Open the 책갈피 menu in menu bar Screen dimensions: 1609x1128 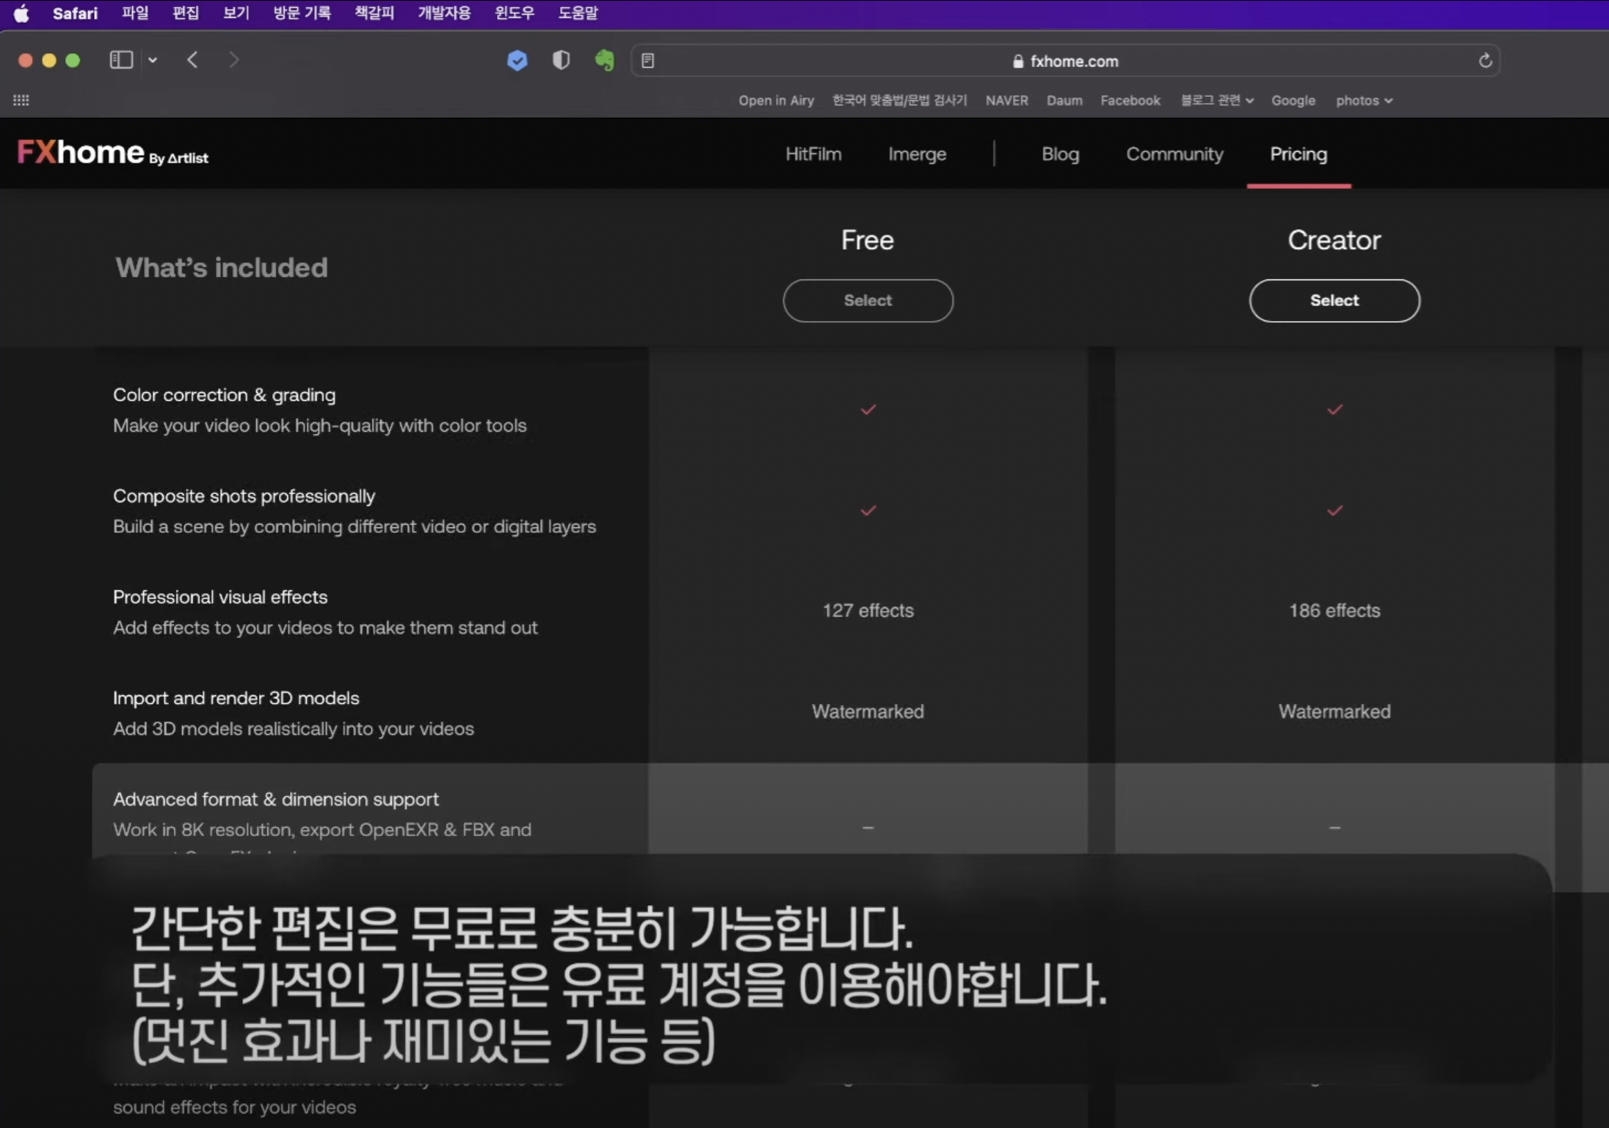pos(375,13)
